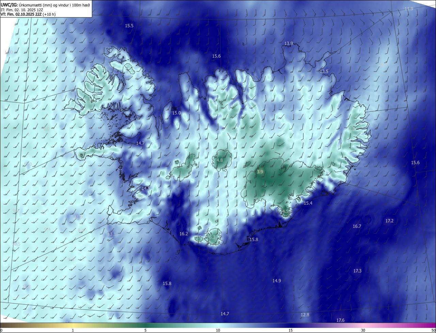Click the colour scale tick label 10
436x333 pixels.
click(x=218, y=331)
